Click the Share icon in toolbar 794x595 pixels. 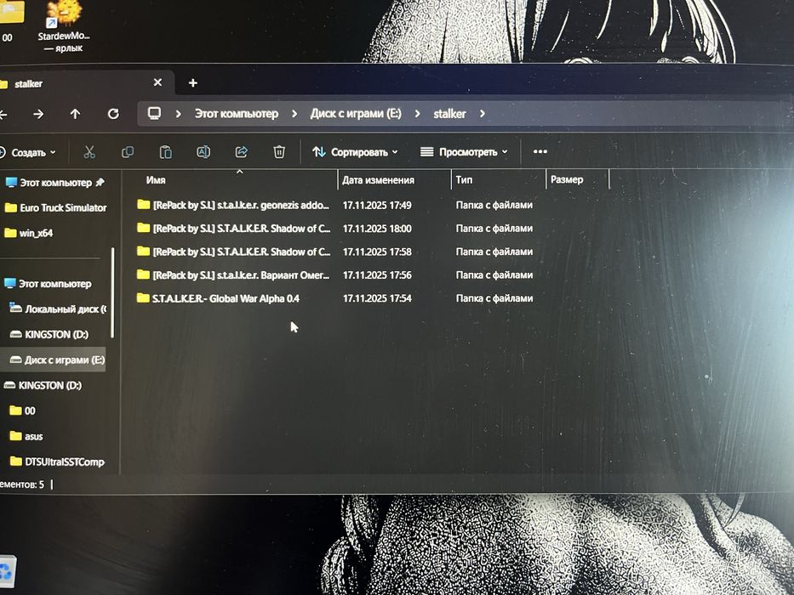242,152
